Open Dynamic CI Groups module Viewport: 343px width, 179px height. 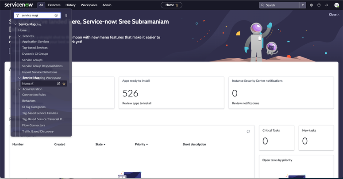tap(35, 54)
